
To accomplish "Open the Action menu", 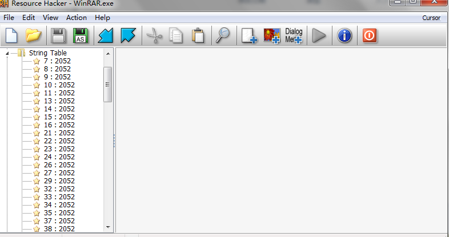I will coord(77,18).
